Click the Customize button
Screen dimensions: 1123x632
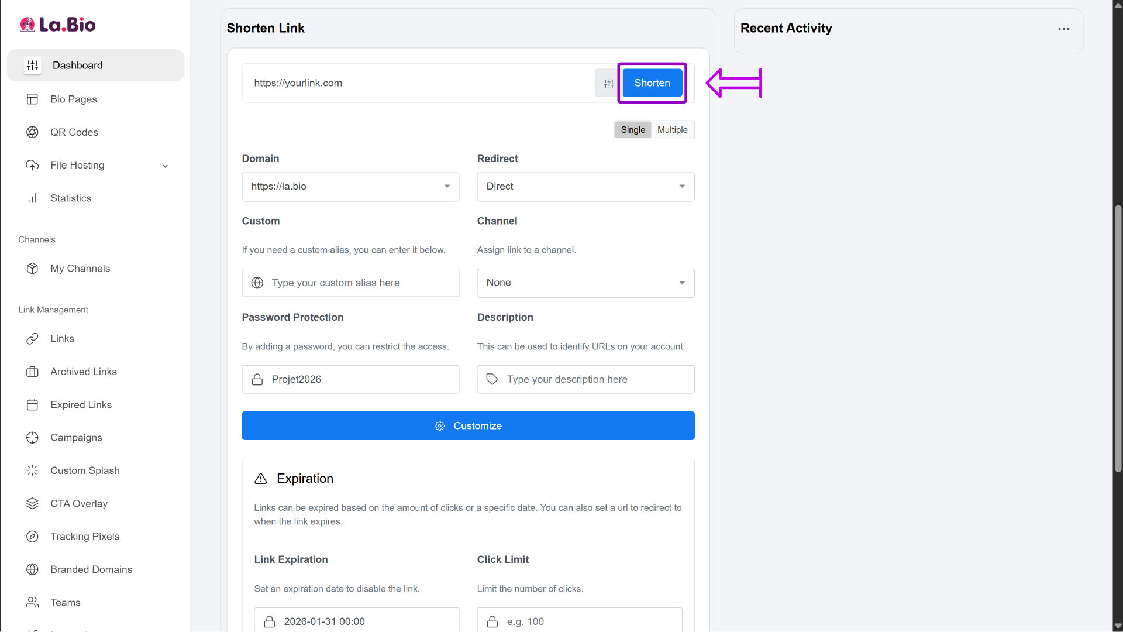click(x=467, y=425)
